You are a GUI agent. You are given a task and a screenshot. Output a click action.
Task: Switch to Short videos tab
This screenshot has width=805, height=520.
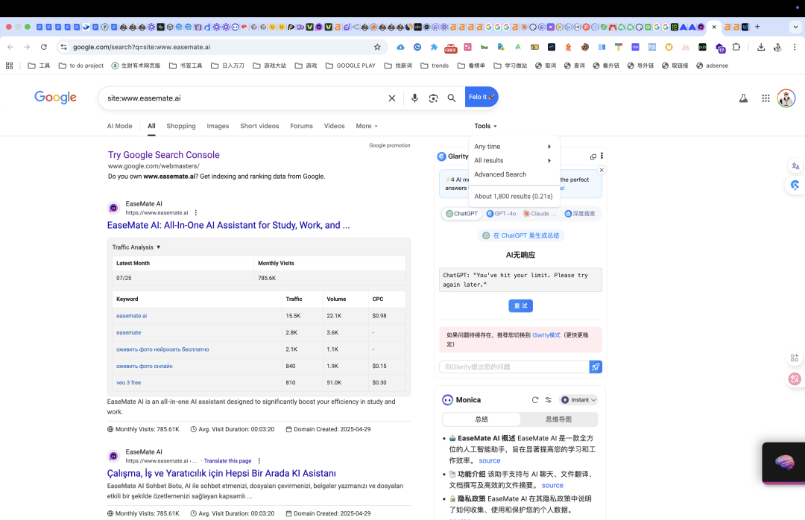259,126
